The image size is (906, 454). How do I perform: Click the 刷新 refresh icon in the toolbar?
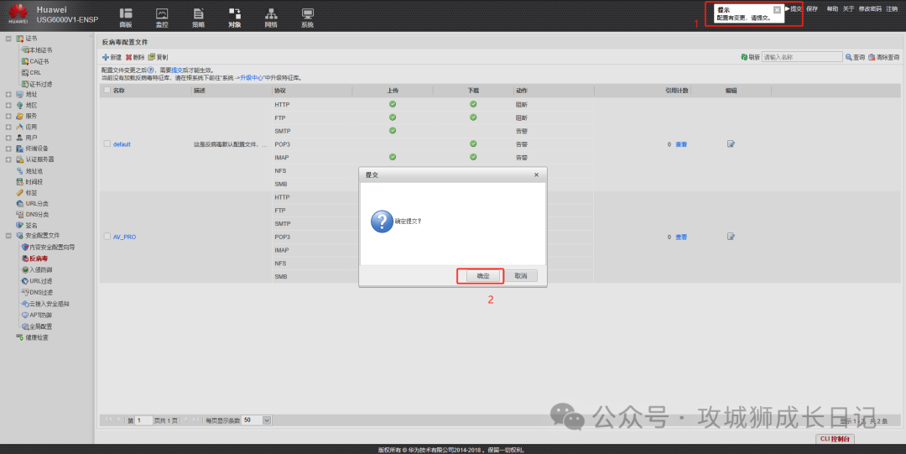744,57
